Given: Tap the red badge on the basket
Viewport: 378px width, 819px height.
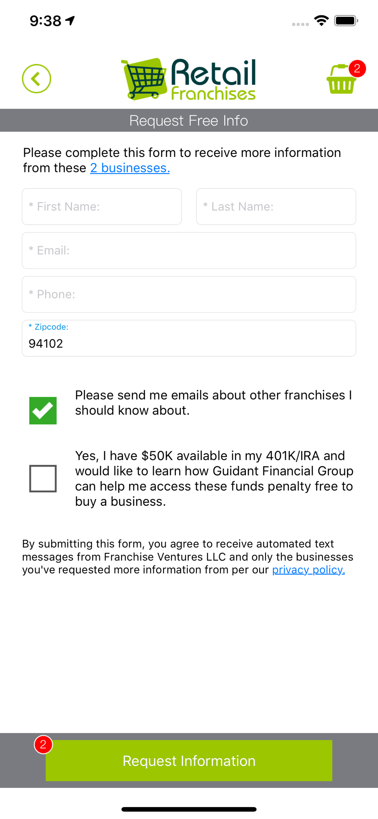Looking at the screenshot, I should click(357, 68).
